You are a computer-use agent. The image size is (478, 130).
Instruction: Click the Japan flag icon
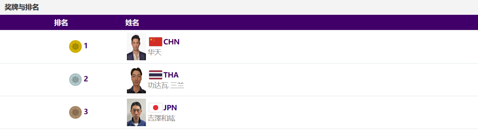[x=155, y=107]
